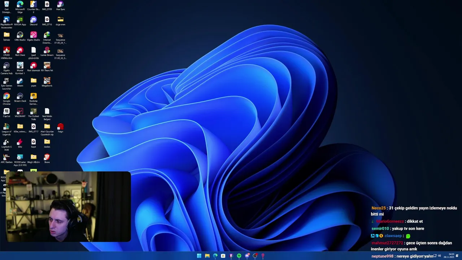Select the ARC Raiders desktop shortcut
This screenshot has height=260, width=462.
tap(6, 159)
